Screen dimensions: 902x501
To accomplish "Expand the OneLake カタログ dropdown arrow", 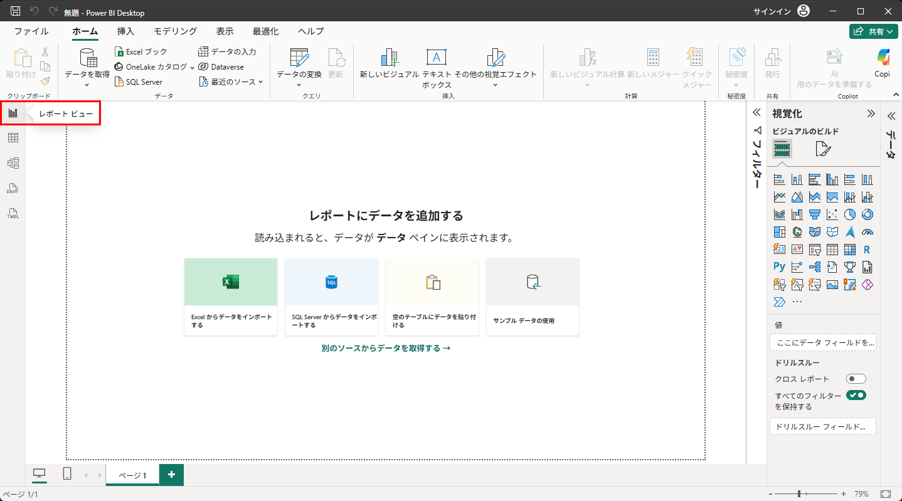I will (193, 67).
